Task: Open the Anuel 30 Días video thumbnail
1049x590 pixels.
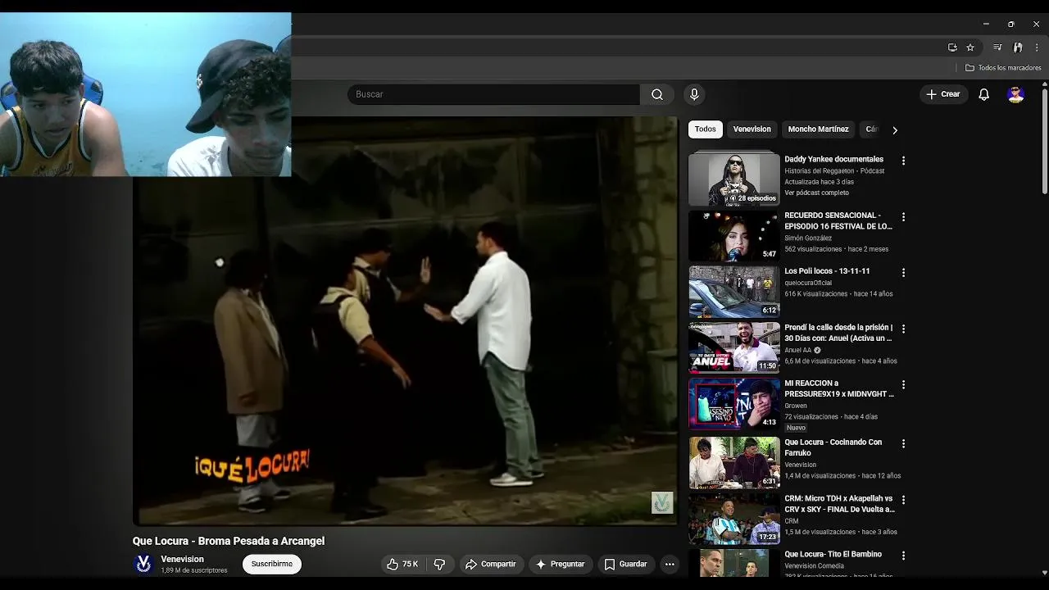Action: coord(734,347)
